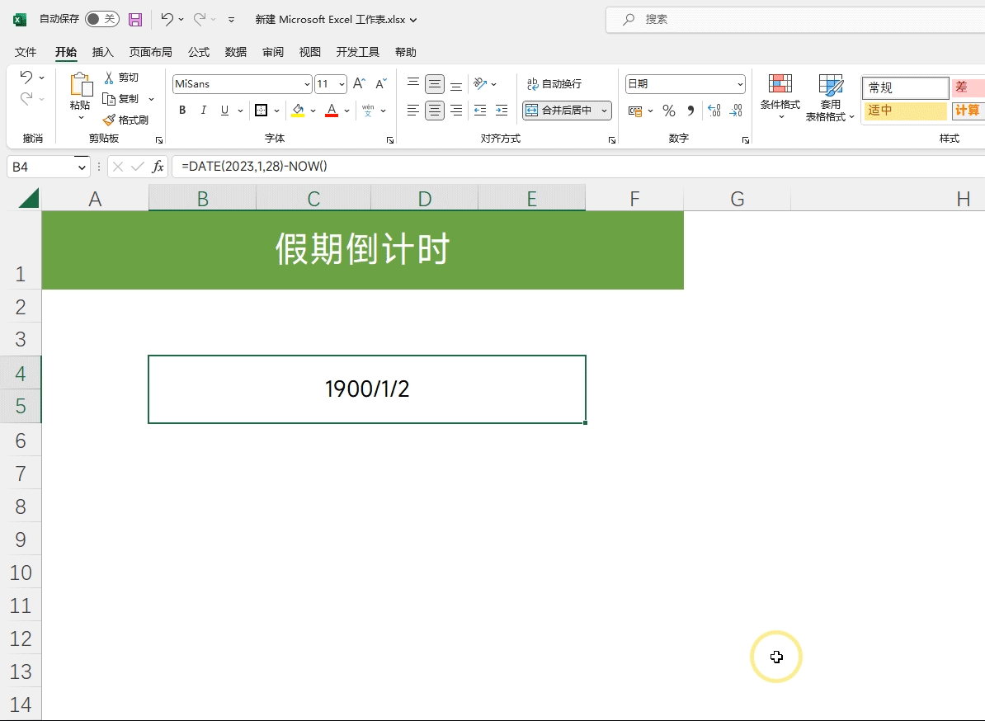Apply comma style number format

tap(690, 111)
